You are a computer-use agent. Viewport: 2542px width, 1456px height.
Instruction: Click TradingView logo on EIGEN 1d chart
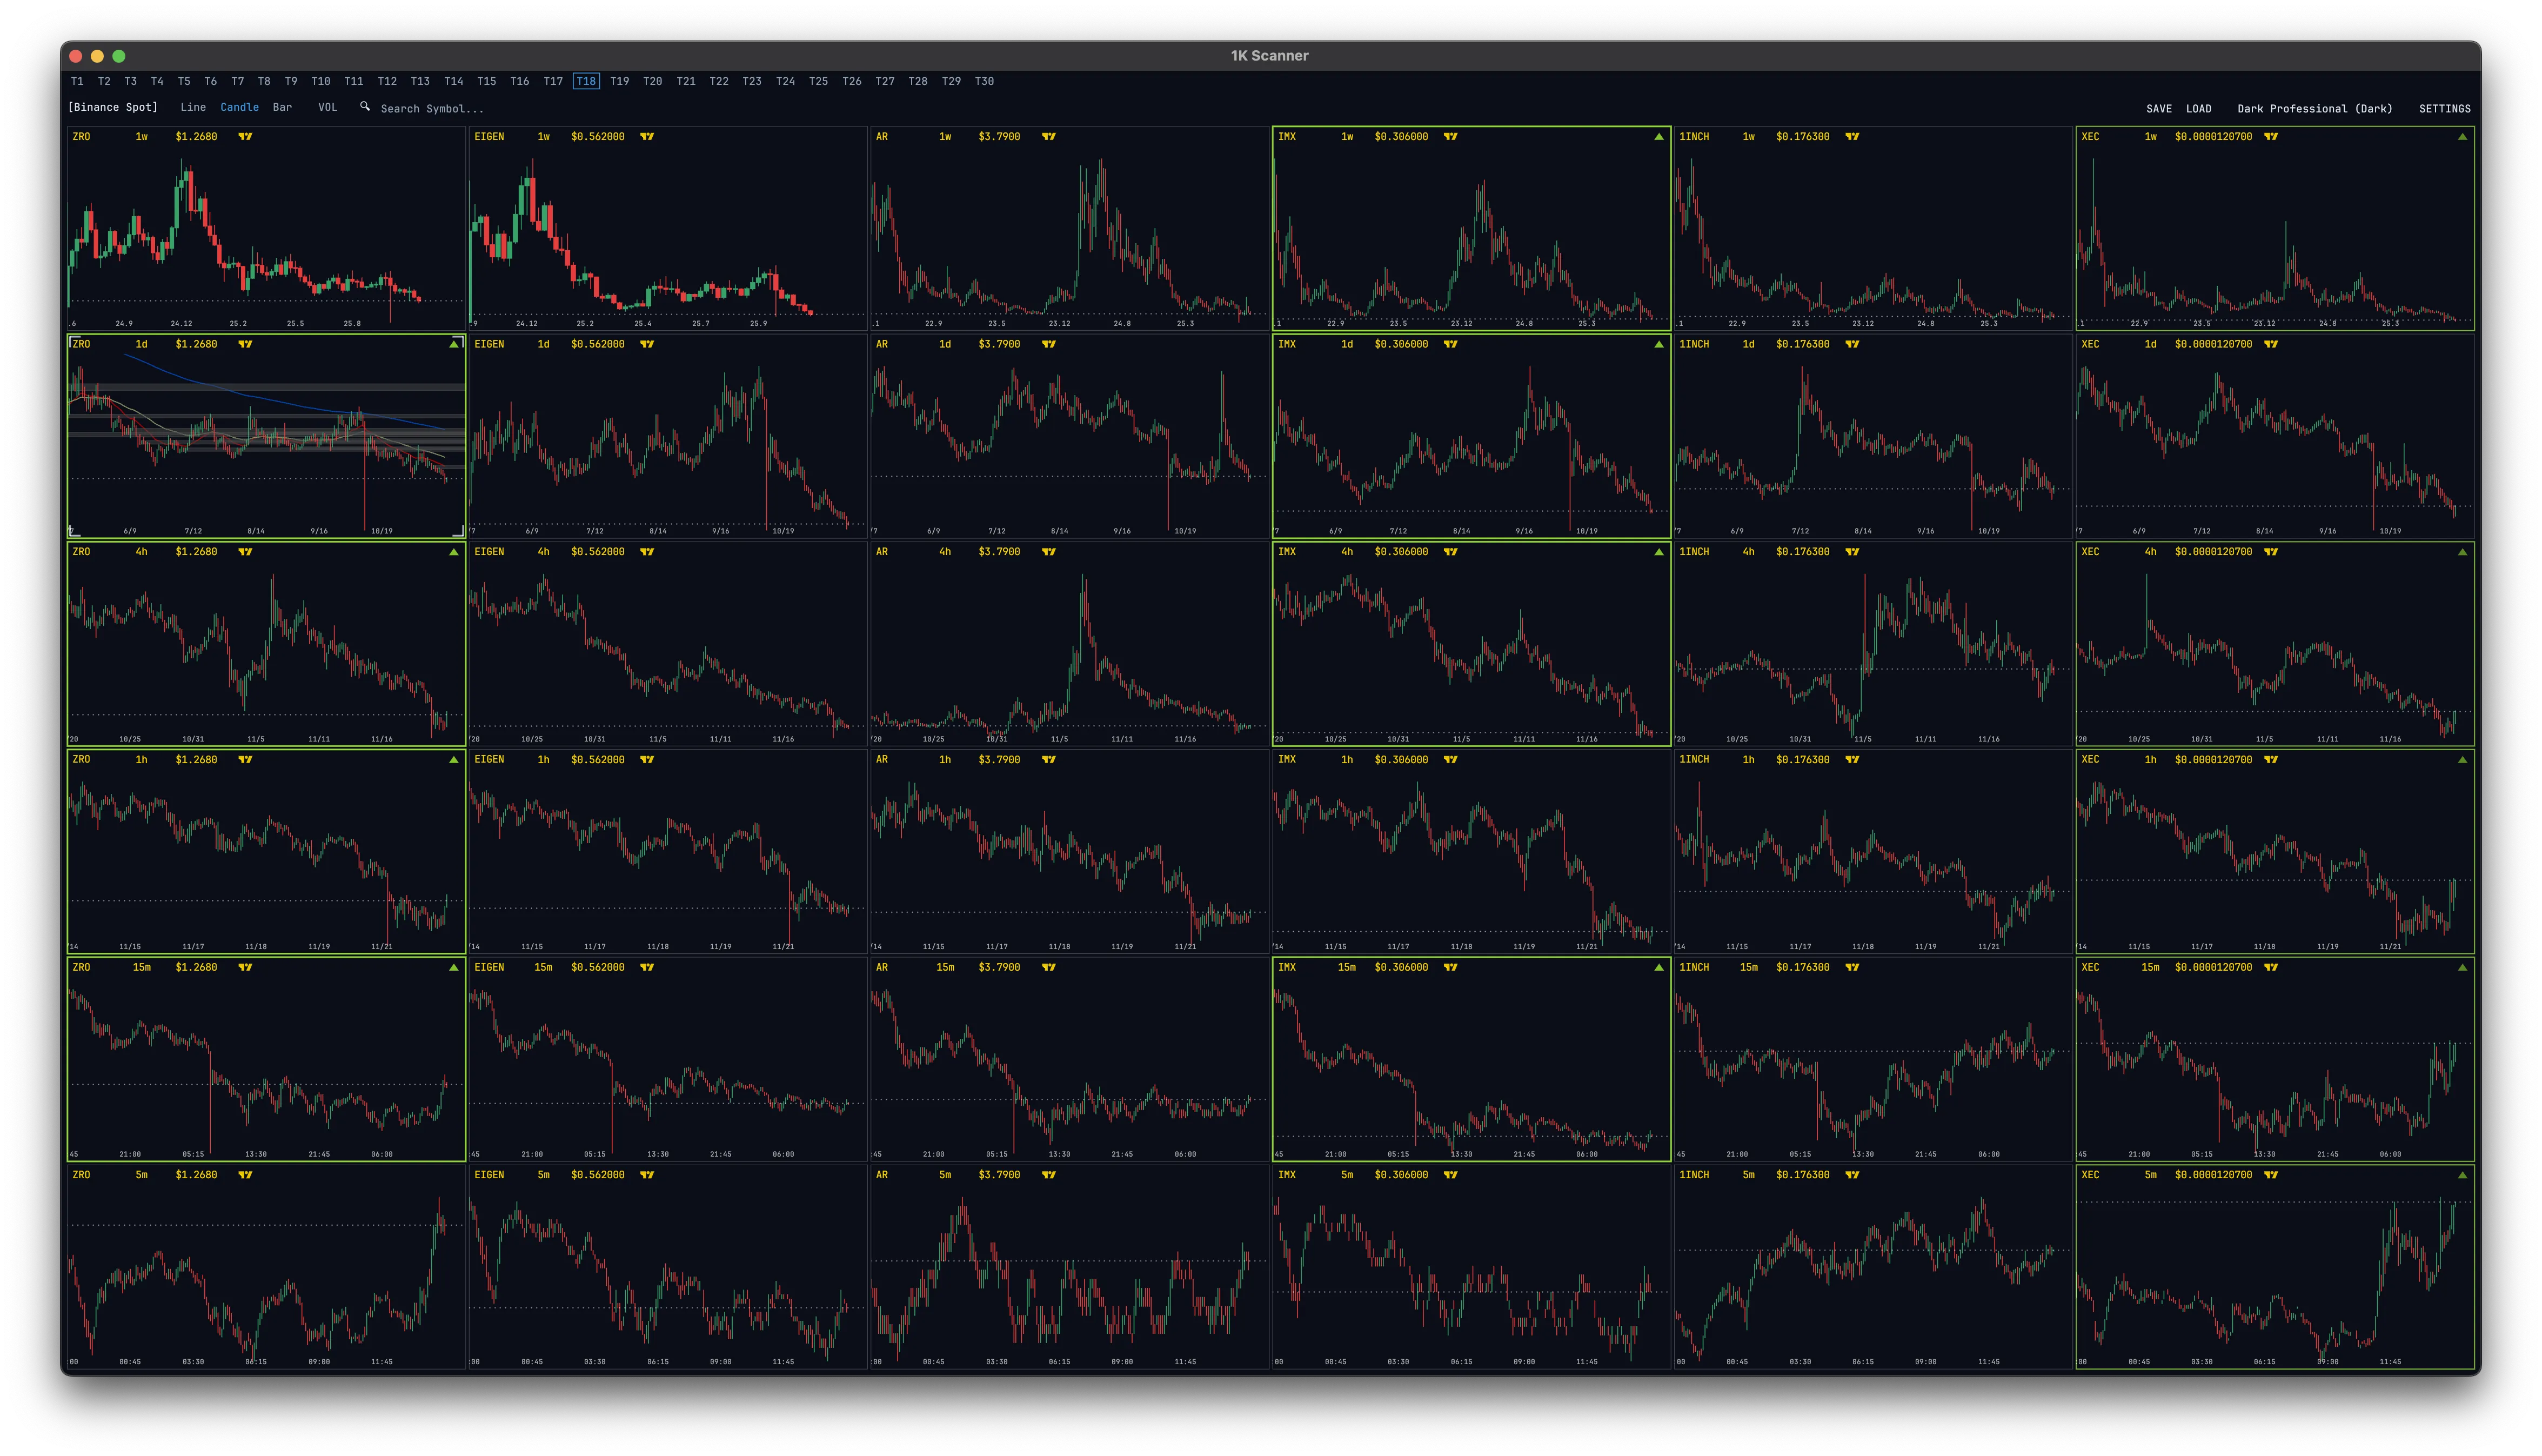(x=647, y=344)
